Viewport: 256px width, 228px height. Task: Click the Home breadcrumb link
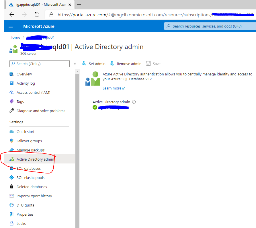(15, 37)
